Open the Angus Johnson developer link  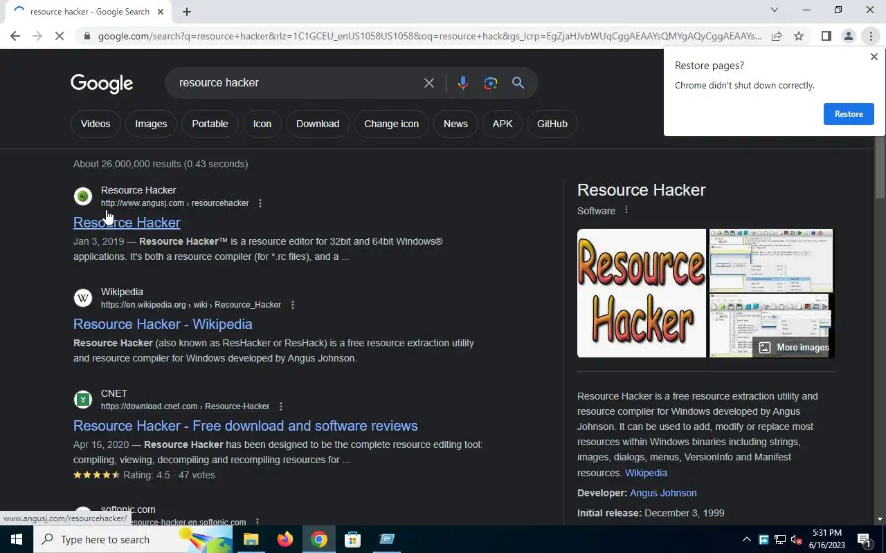pos(663,493)
